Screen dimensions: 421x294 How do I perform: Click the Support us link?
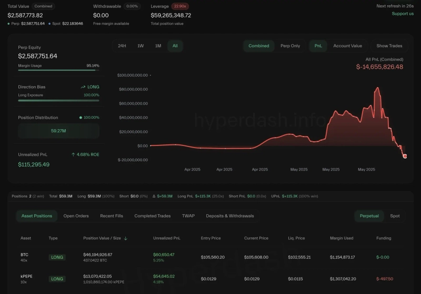[x=403, y=14]
